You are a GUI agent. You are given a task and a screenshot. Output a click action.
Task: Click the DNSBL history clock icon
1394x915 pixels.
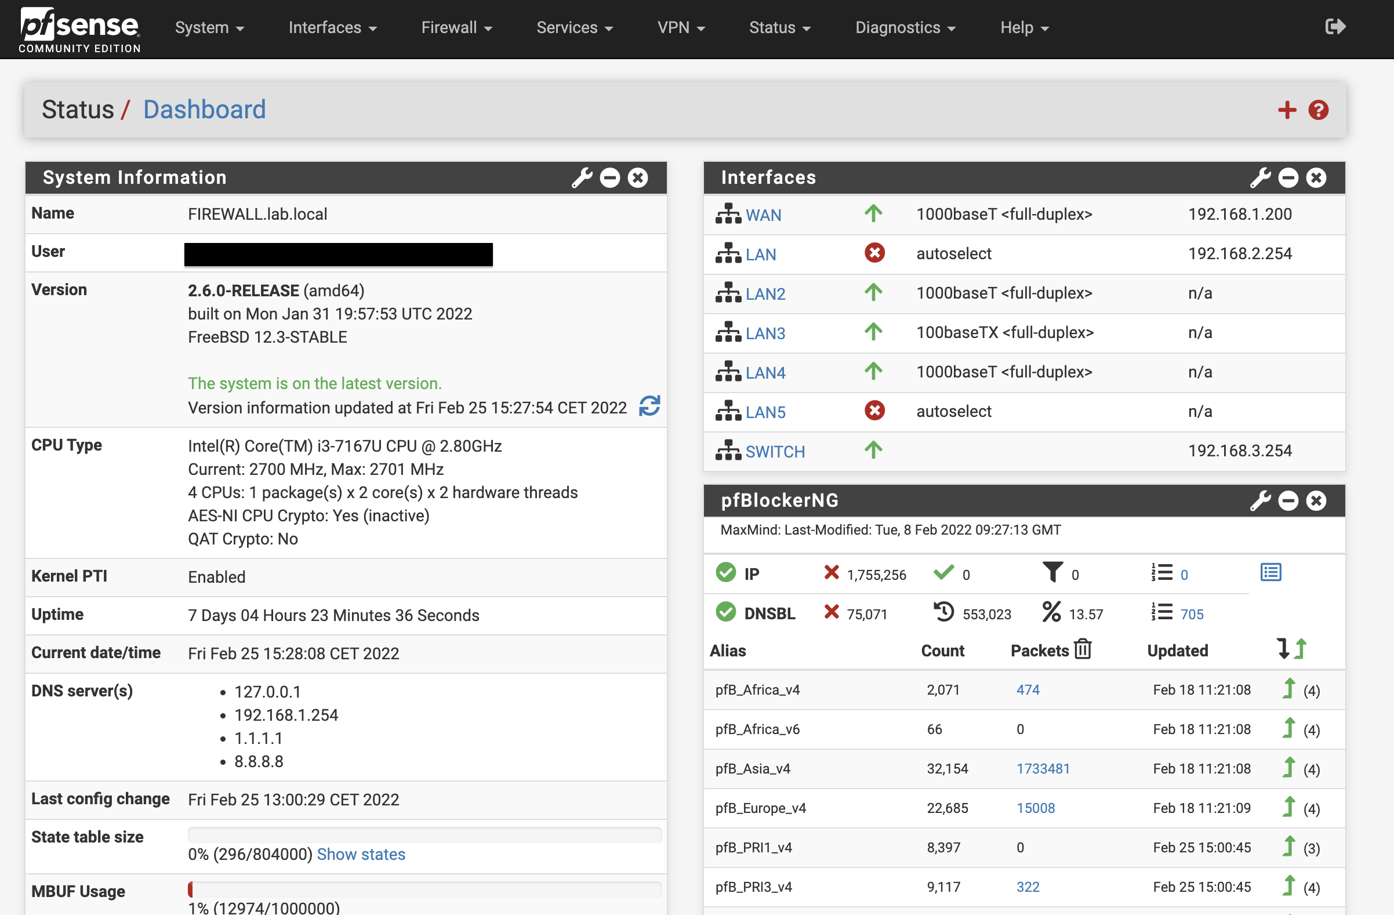943,612
